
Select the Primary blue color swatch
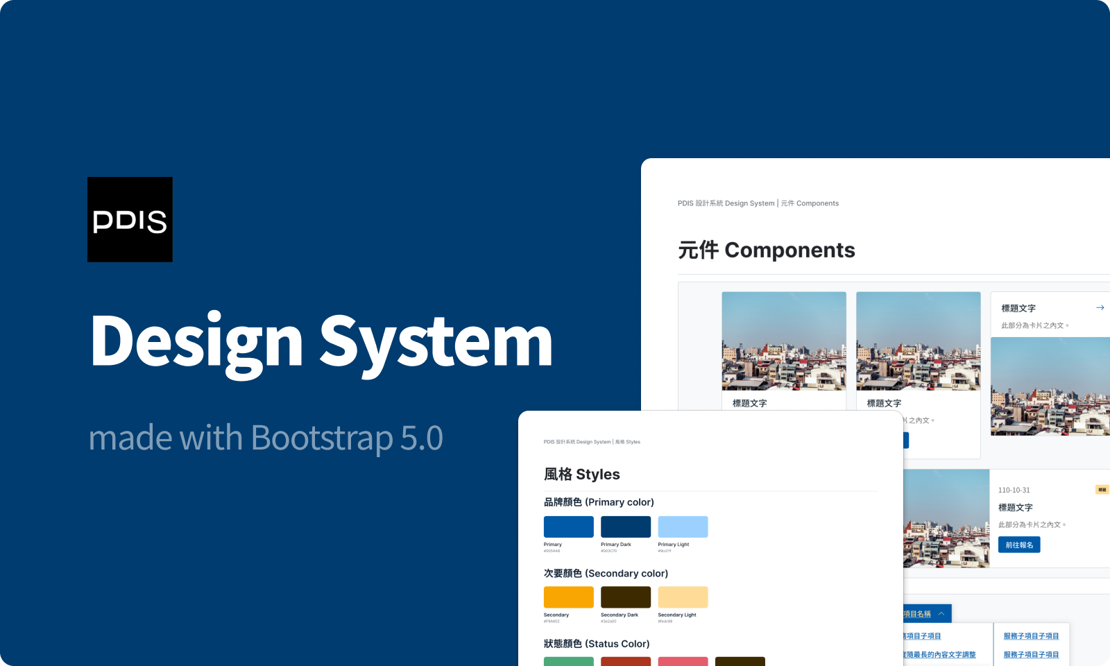[569, 527]
